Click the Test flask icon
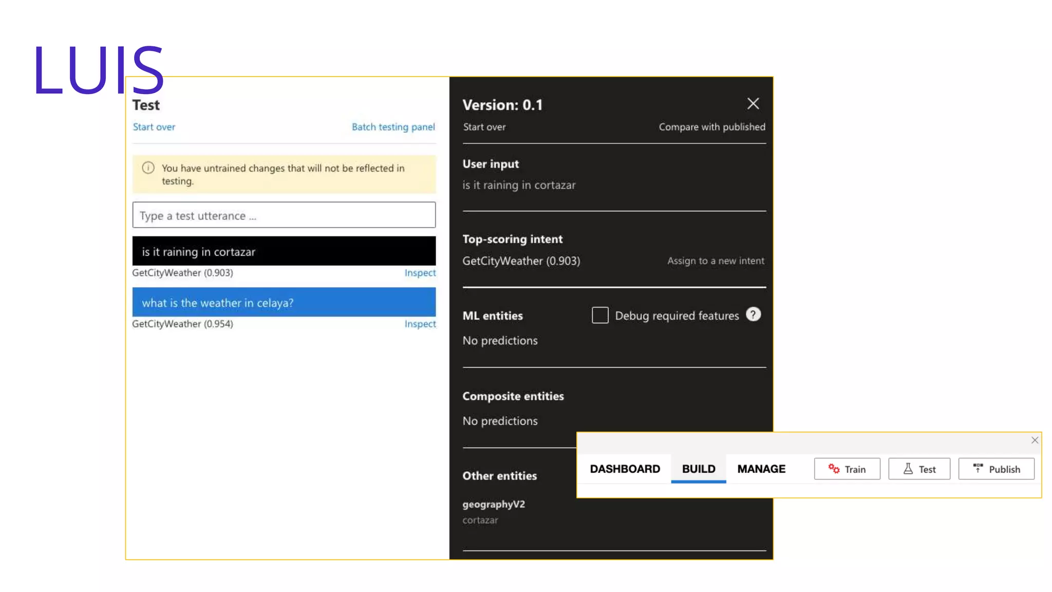The width and height of the screenshot is (1052, 592). tap(908, 469)
